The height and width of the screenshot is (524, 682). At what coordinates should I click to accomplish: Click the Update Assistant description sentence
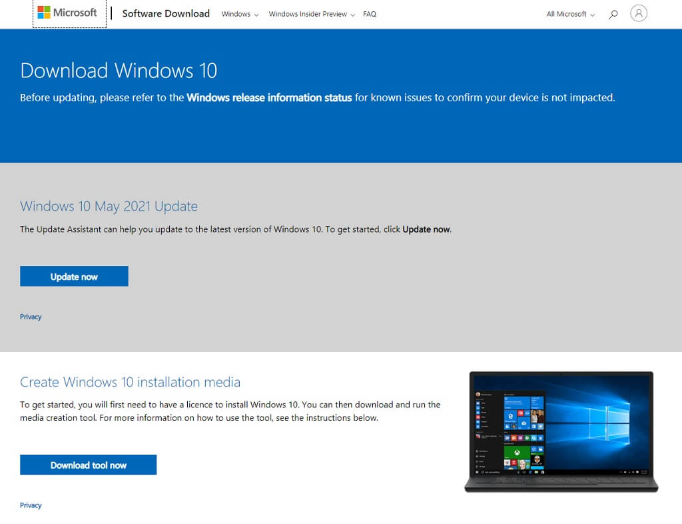(236, 229)
